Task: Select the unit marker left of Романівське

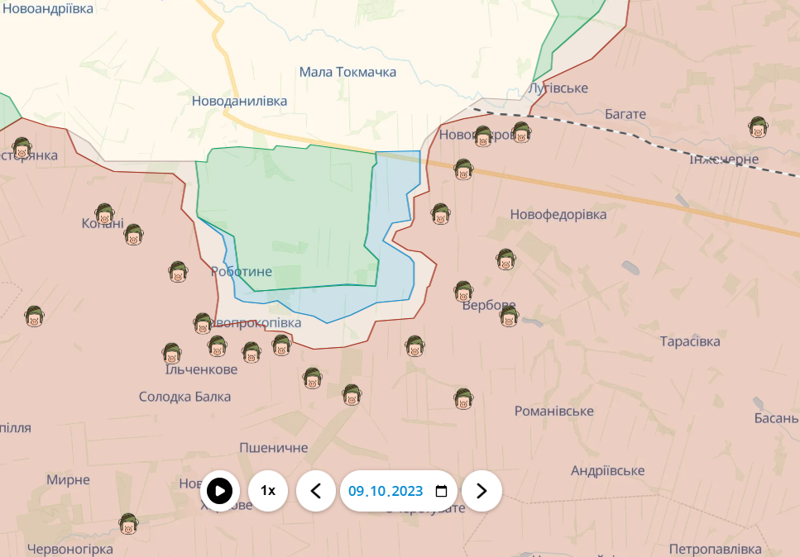Action: (x=463, y=399)
